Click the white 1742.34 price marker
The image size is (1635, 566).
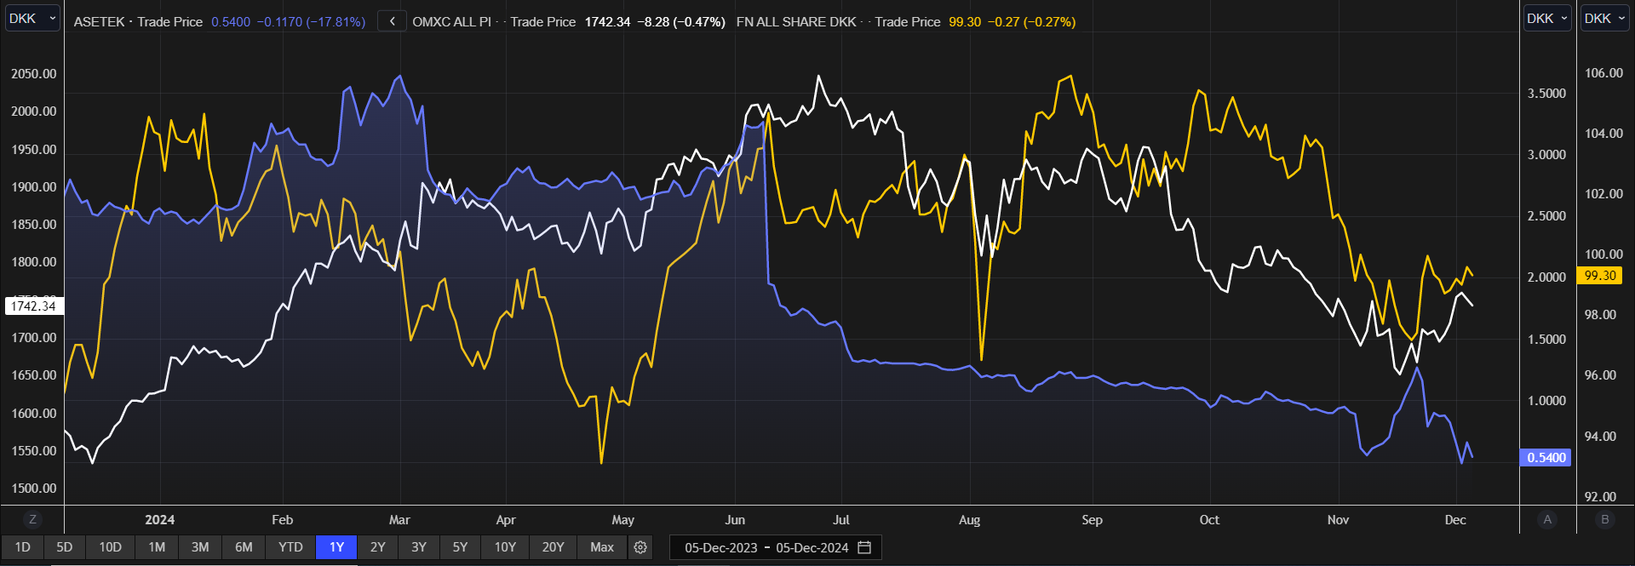point(34,306)
